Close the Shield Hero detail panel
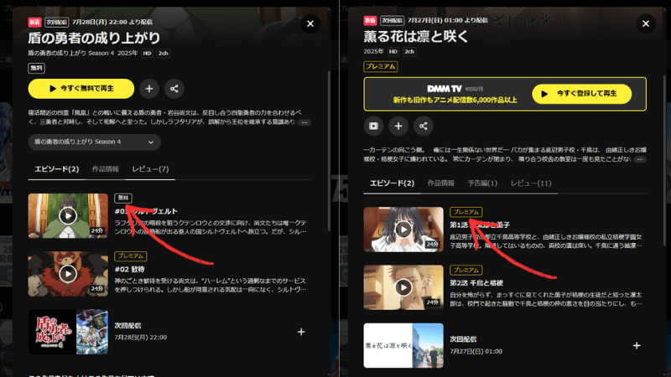Screen dimensions: 671x377 [x=310, y=24]
